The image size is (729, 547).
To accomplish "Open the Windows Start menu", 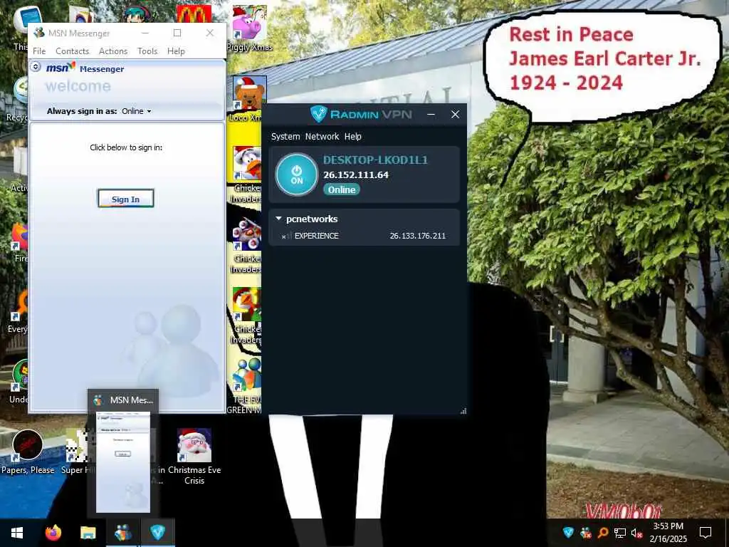I will (x=17, y=533).
